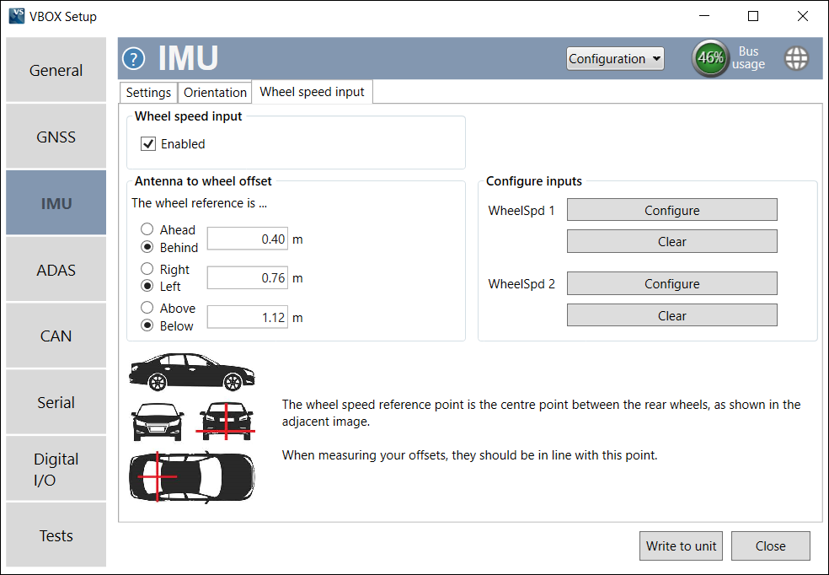The width and height of the screenshot is (829, 575).
Task: Click the 1.12 m above/below offset field
Action: coord(248,317)
